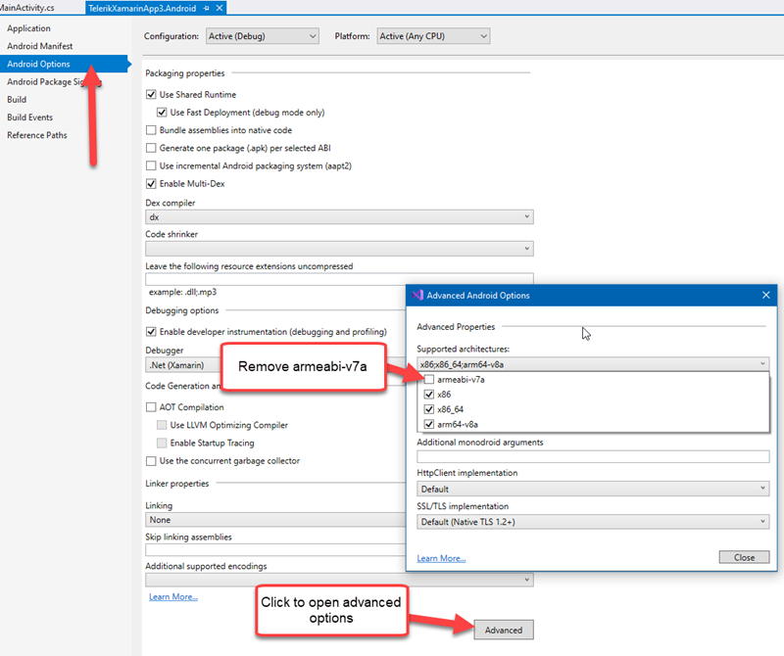Uncheck the arm64-v8a architecture
784x656 pixels.
(x=429, y=424)
